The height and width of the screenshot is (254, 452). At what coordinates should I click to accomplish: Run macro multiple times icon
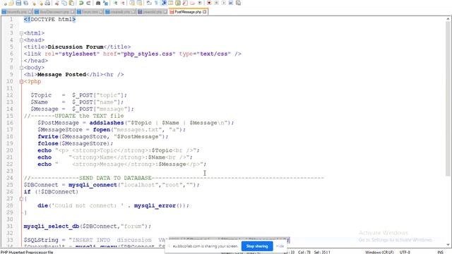click(231, 3)
